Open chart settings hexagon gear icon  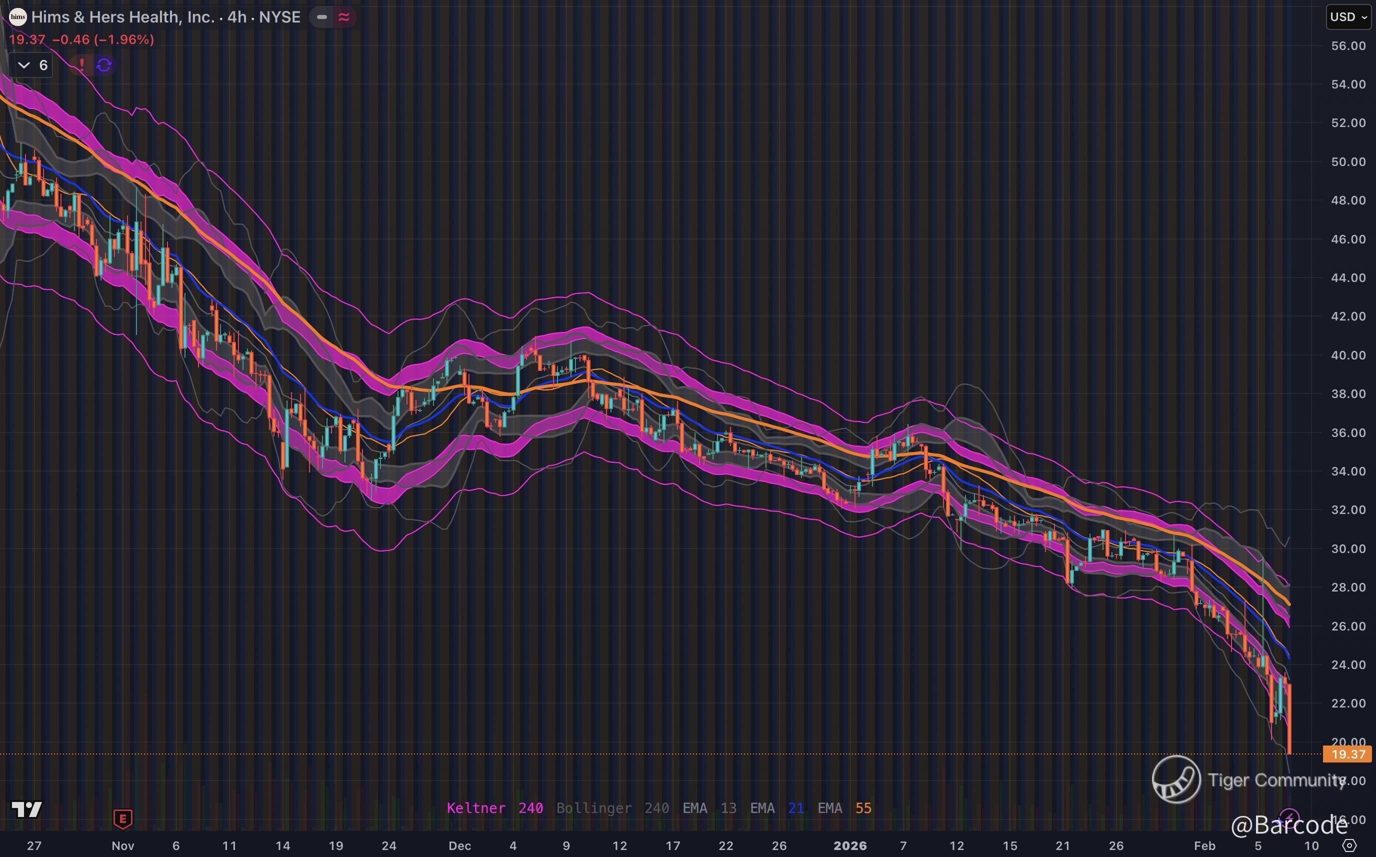(x=1350, y=845)
